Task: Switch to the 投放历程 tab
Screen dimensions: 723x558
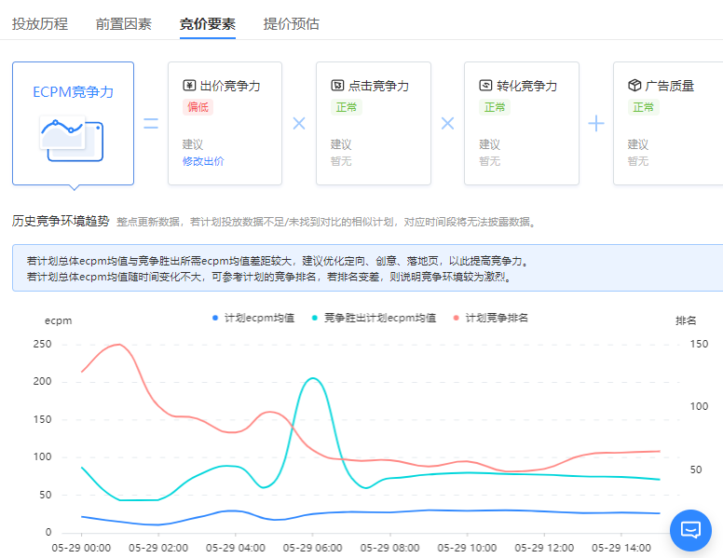Action: pyautogui.click(x=40, y=23)
